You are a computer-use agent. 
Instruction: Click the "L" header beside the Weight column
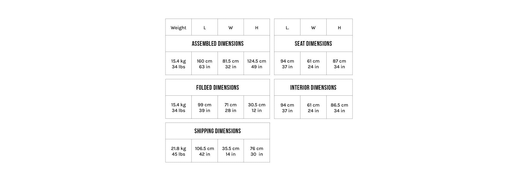[204, 27]
